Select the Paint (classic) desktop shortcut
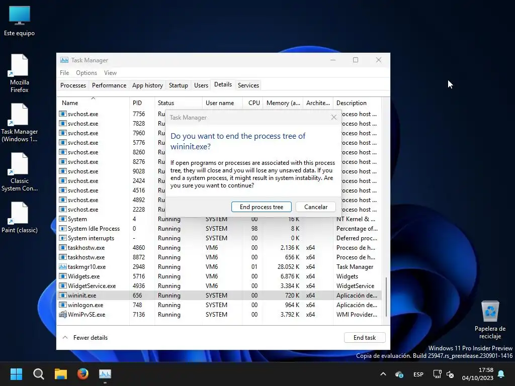This screenshot has width=515, height=386. (20, 218)
